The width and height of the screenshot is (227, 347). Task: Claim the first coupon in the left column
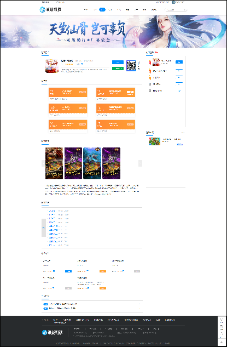pyautogui.click(x=83, y=92)
